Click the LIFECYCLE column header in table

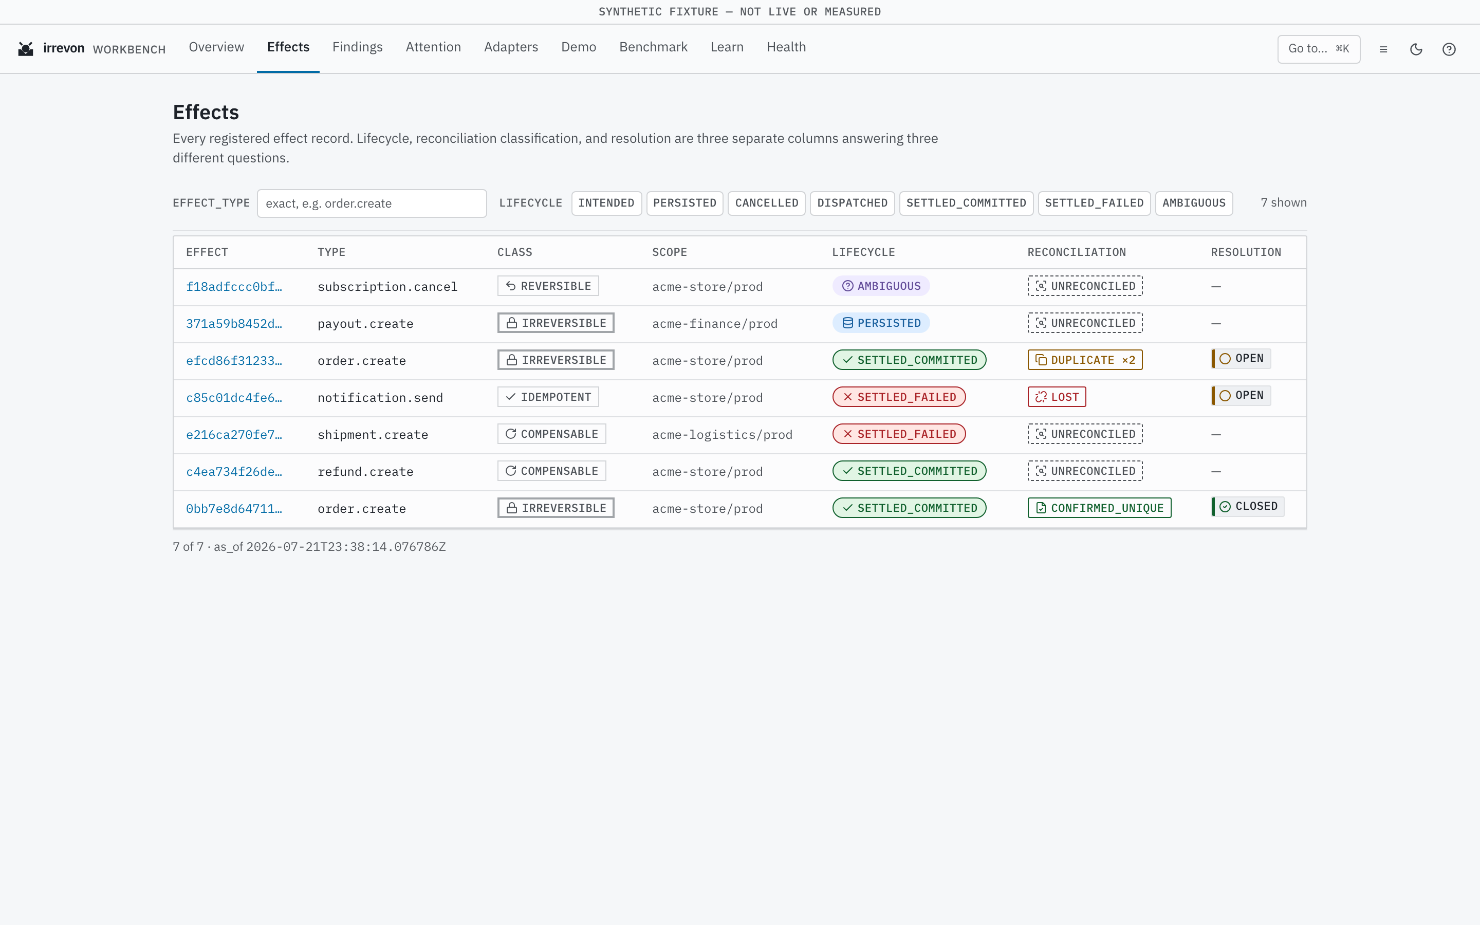863,252
